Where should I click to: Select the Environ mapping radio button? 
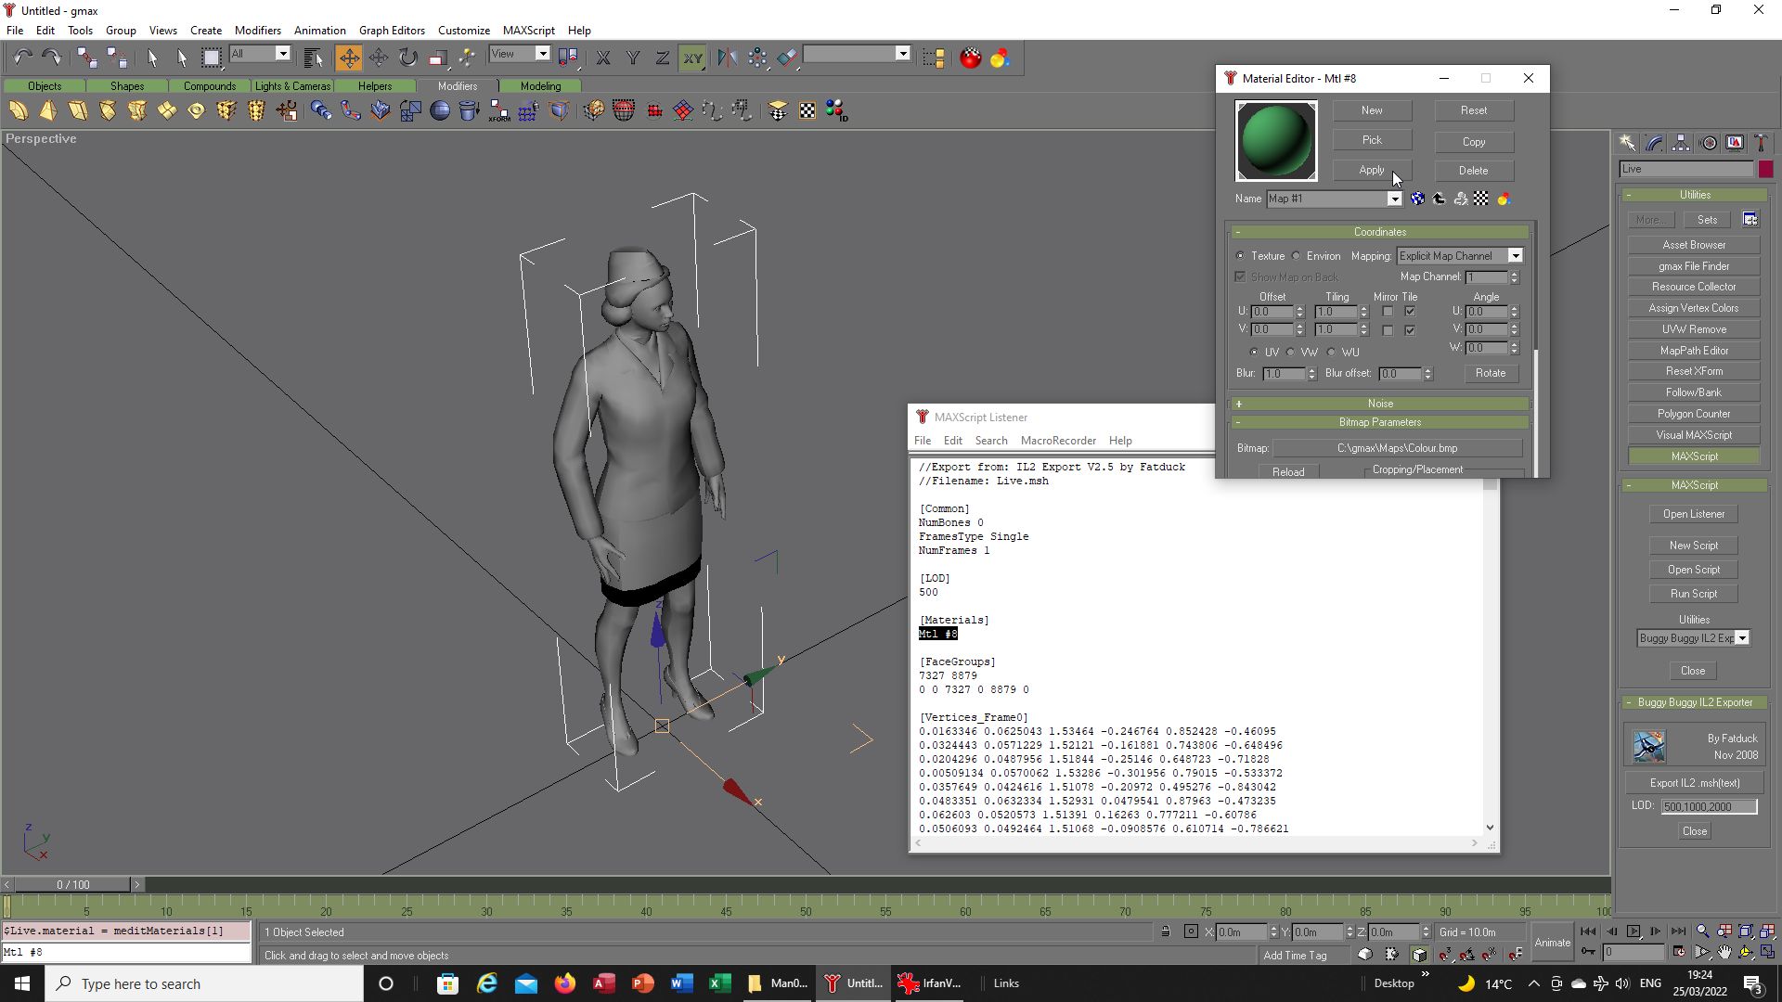pyautogui.click(x=1297, y=256)
